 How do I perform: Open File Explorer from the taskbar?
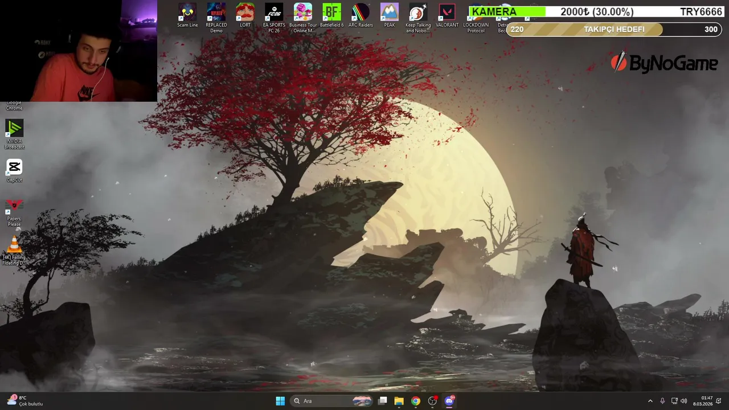(399, 401)
